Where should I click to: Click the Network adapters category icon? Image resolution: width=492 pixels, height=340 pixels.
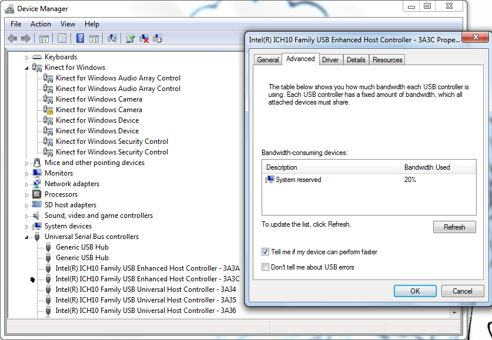pos(36,184)
